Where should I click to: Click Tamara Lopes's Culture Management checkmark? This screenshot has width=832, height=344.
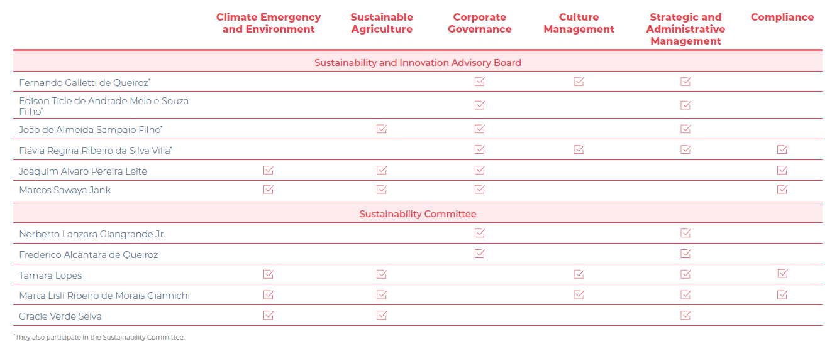coord(579,274)
